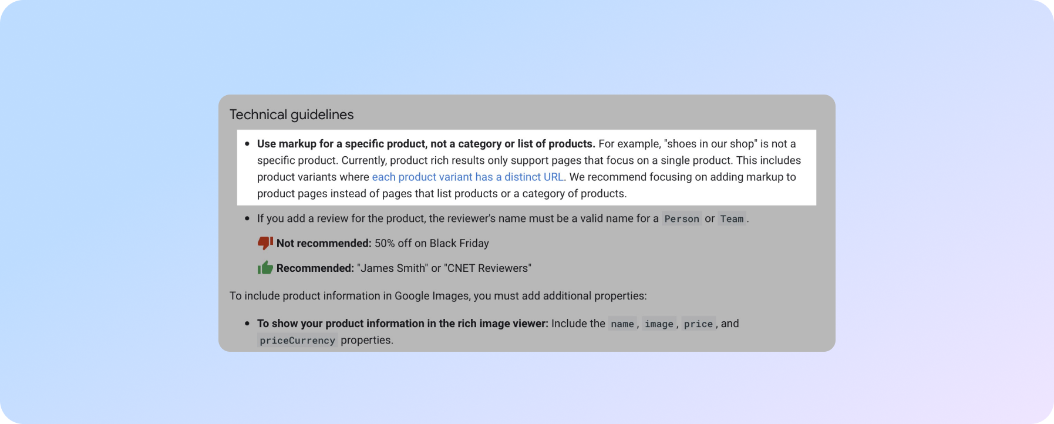Click the "shoes in our shop" quoted example
The image size is (1054, 424).
(x=710, y=144)
